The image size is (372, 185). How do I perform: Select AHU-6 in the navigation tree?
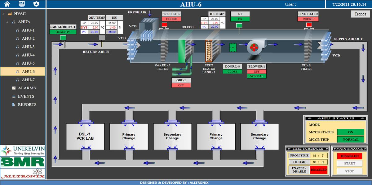click(23, 71)
